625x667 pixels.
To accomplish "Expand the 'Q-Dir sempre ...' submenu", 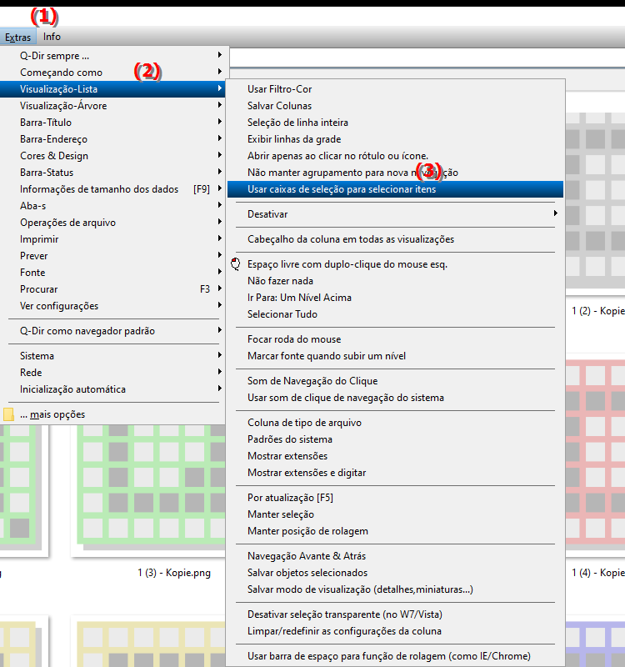I will pyautogui.click(x=112, y=56).
